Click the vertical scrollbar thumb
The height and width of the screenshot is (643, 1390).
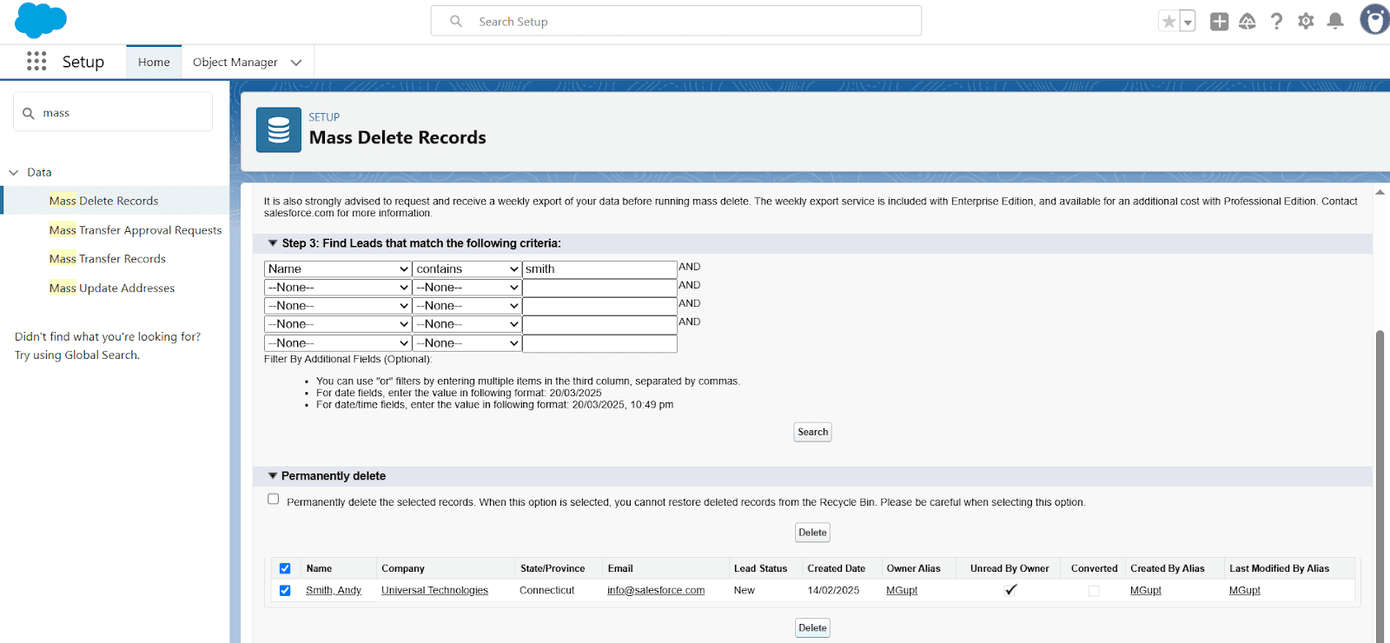tap(1380, 487)
